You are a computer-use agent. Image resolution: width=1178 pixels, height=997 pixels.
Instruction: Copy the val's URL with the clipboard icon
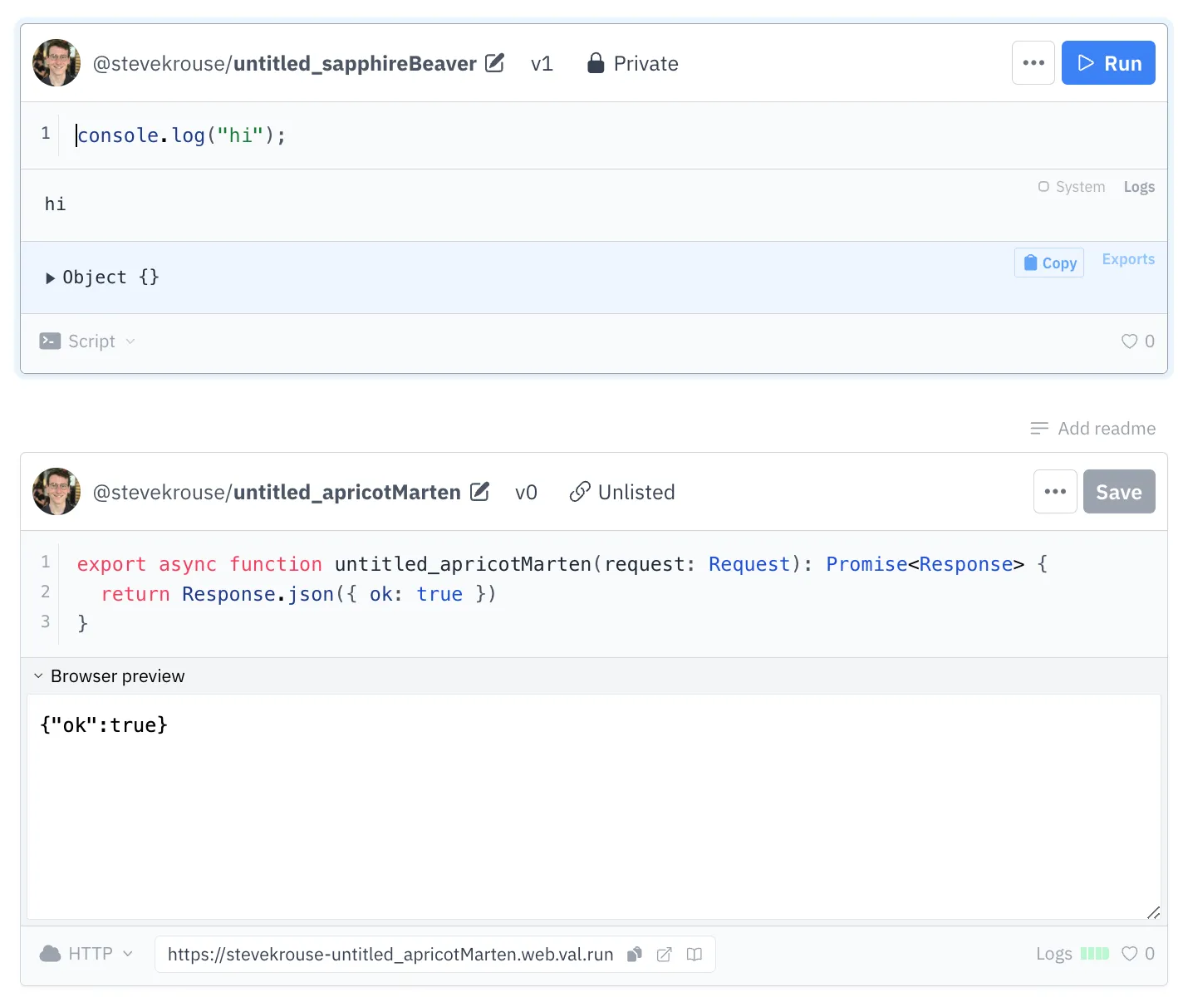[634, 954]
